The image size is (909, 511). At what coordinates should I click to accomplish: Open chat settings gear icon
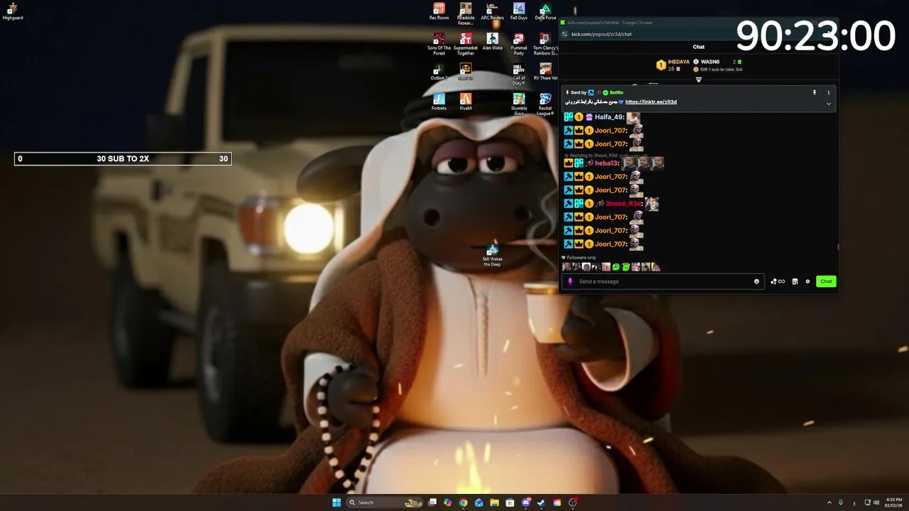[807, 282]
